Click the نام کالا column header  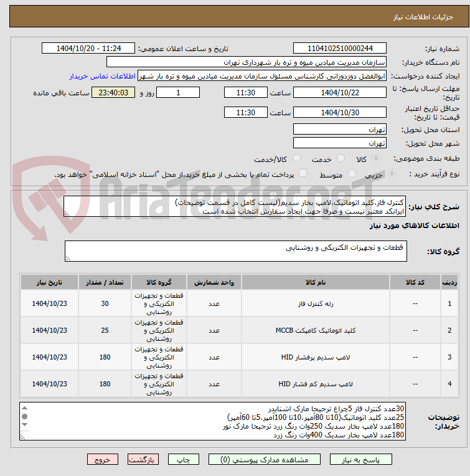click(x=316, y=282)
